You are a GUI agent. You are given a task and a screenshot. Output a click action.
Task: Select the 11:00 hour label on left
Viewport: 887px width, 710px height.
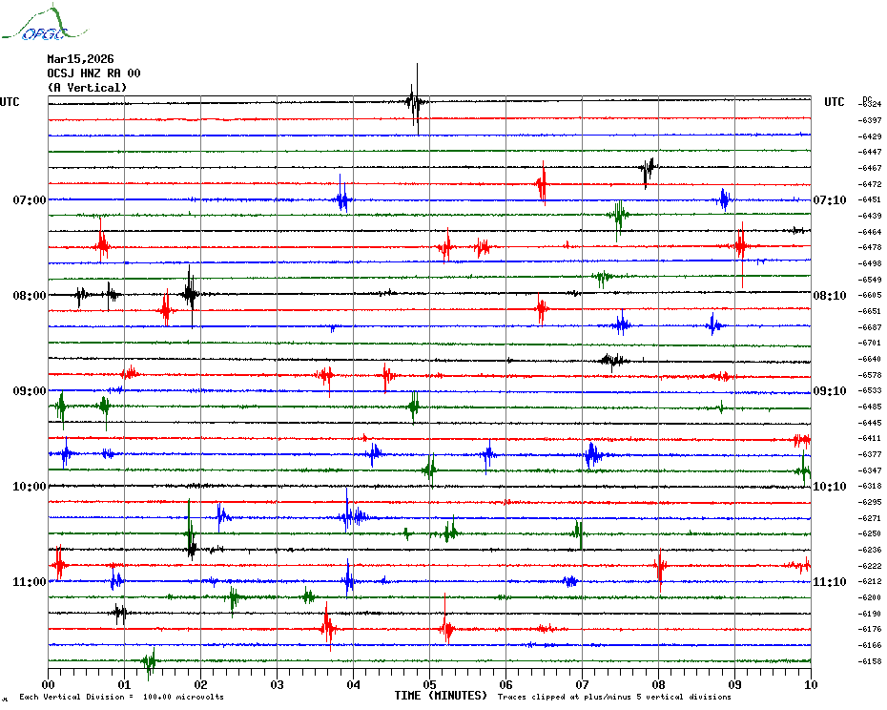[30, 582]
